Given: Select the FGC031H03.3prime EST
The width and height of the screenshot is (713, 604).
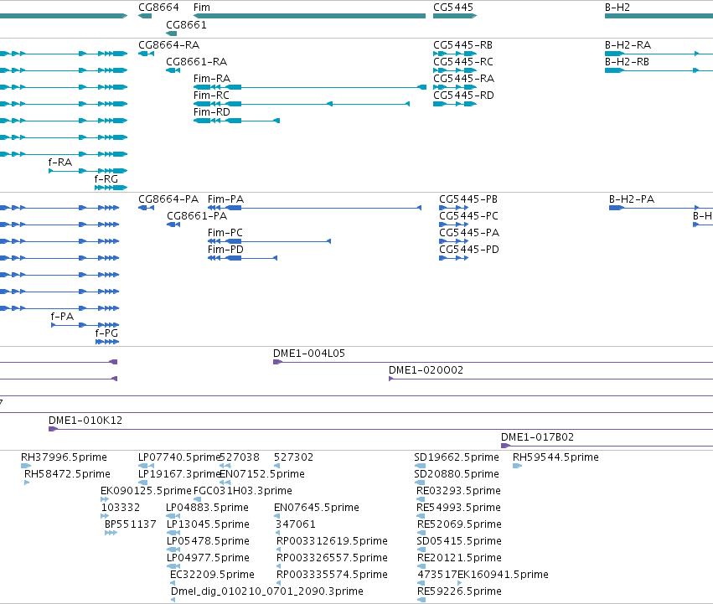Looking at the screenshot, I should click(198, 499).
